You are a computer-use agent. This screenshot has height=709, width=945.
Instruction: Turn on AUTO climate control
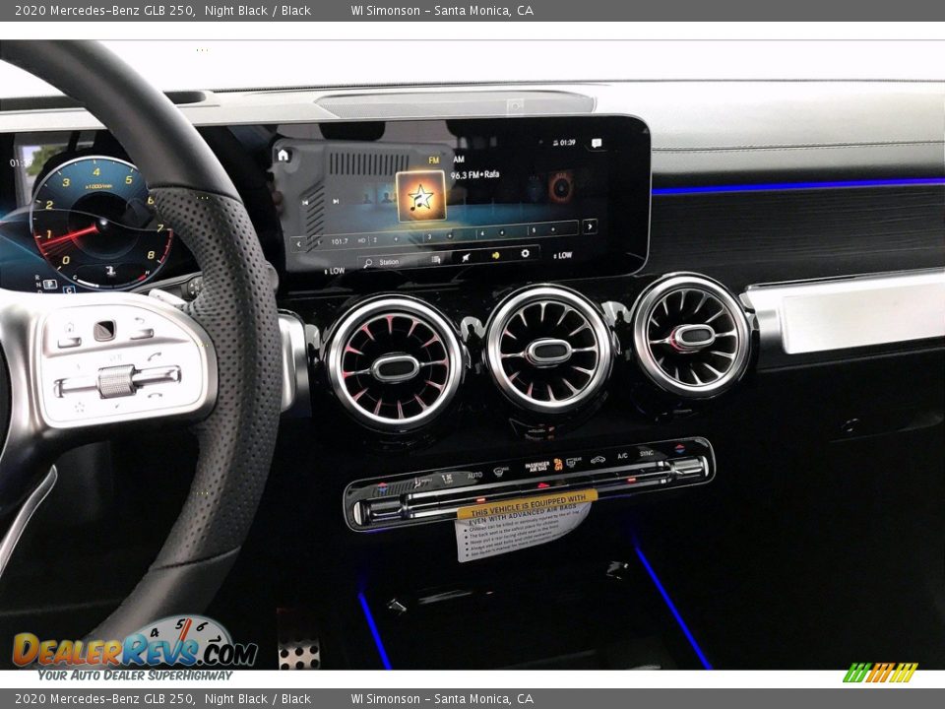pyautogui.click(x=474, y=474)
